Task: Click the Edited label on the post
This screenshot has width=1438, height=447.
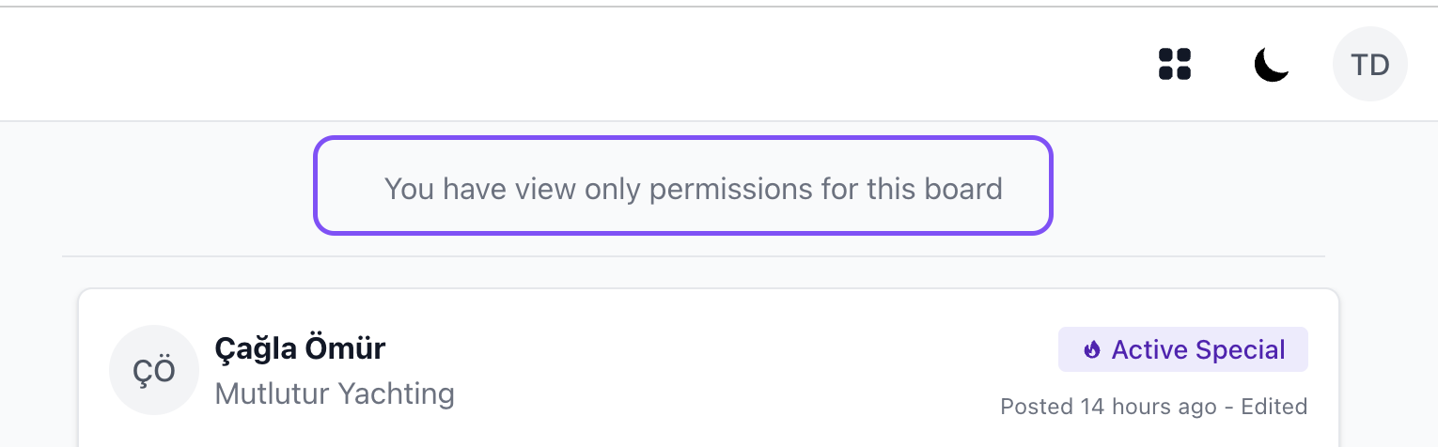Action: (1274, 407)
